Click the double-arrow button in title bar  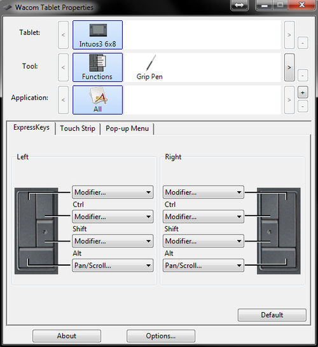coord(239,5)
